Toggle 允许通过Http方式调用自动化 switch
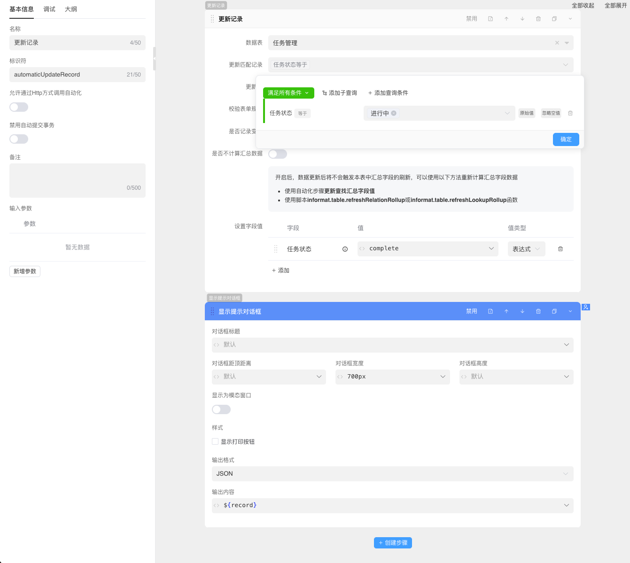The width and height of the screenshot is (630, 563). [19, 107]
